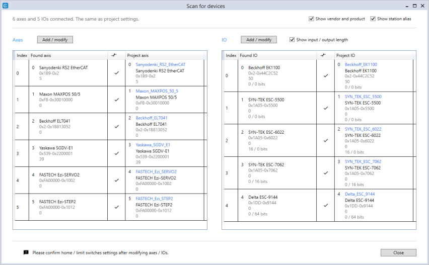
Task: Click the checkmark for FASTECH Ezi-SERVO2 axis
Action: (116, 181)
